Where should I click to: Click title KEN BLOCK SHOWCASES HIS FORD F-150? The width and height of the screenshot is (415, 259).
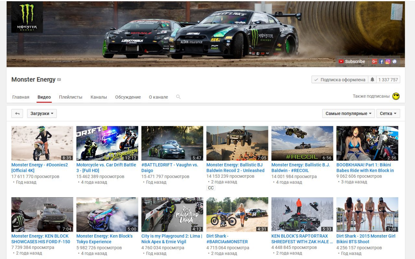41,239
